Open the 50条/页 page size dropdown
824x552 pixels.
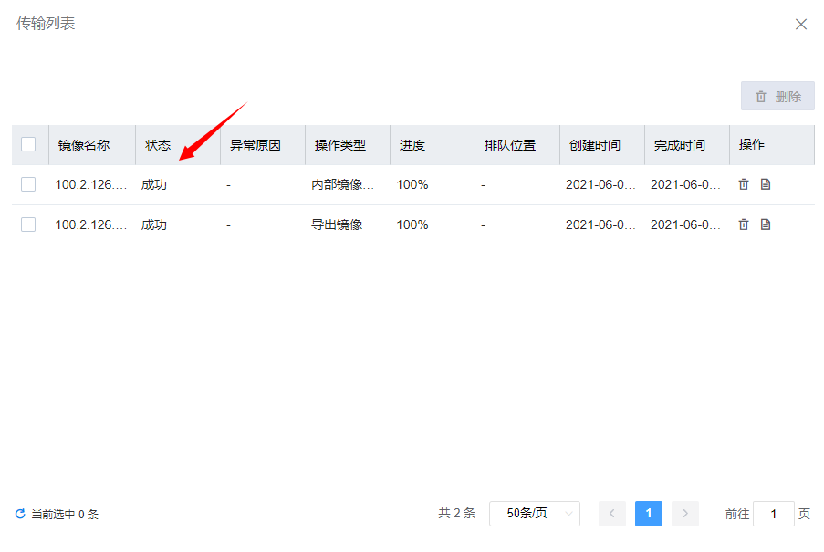coord(535,514)
